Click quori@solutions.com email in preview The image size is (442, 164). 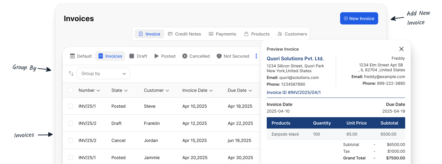pyautogui.click(x=299, y=78)
